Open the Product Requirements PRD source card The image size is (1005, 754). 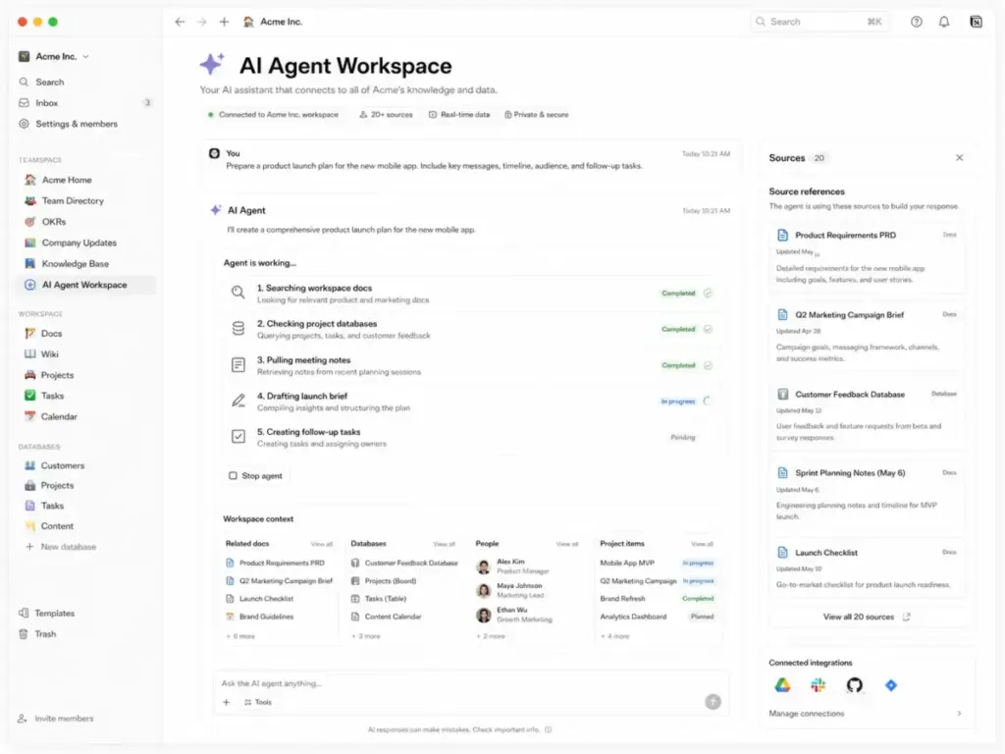pyautogui.click(x=867, y=257)
